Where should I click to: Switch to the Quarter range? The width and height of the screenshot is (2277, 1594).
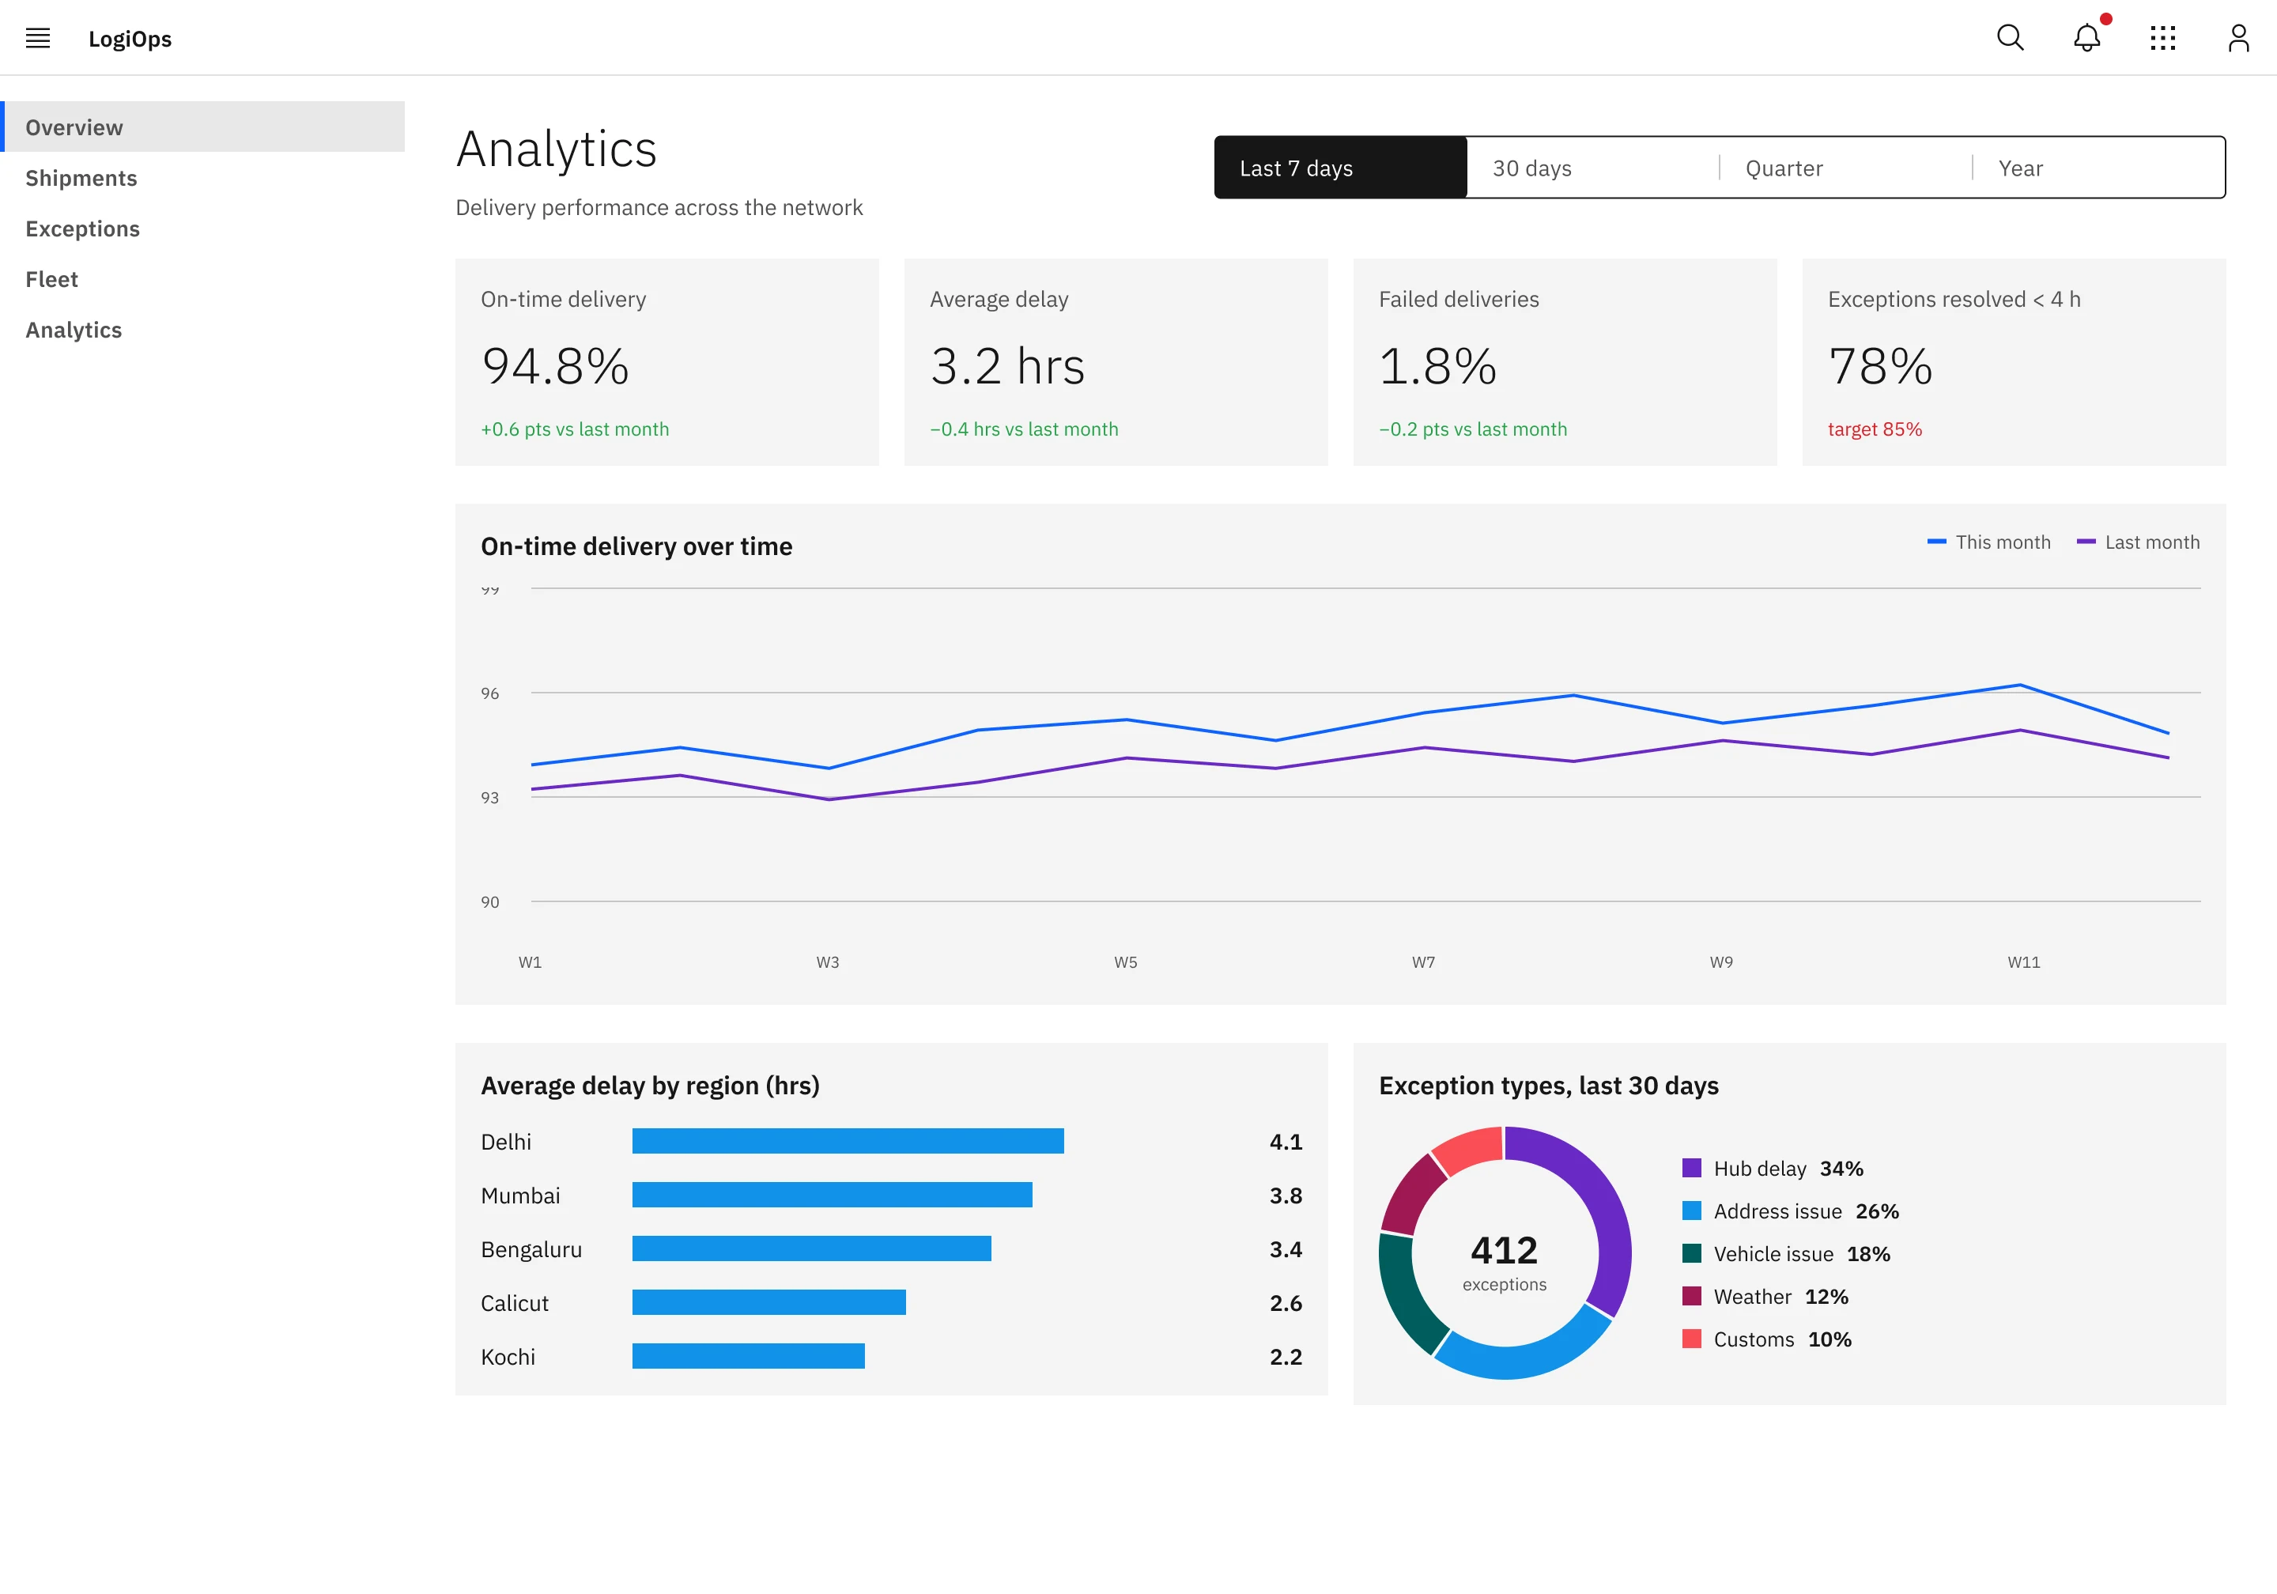tap(1845, 168)
